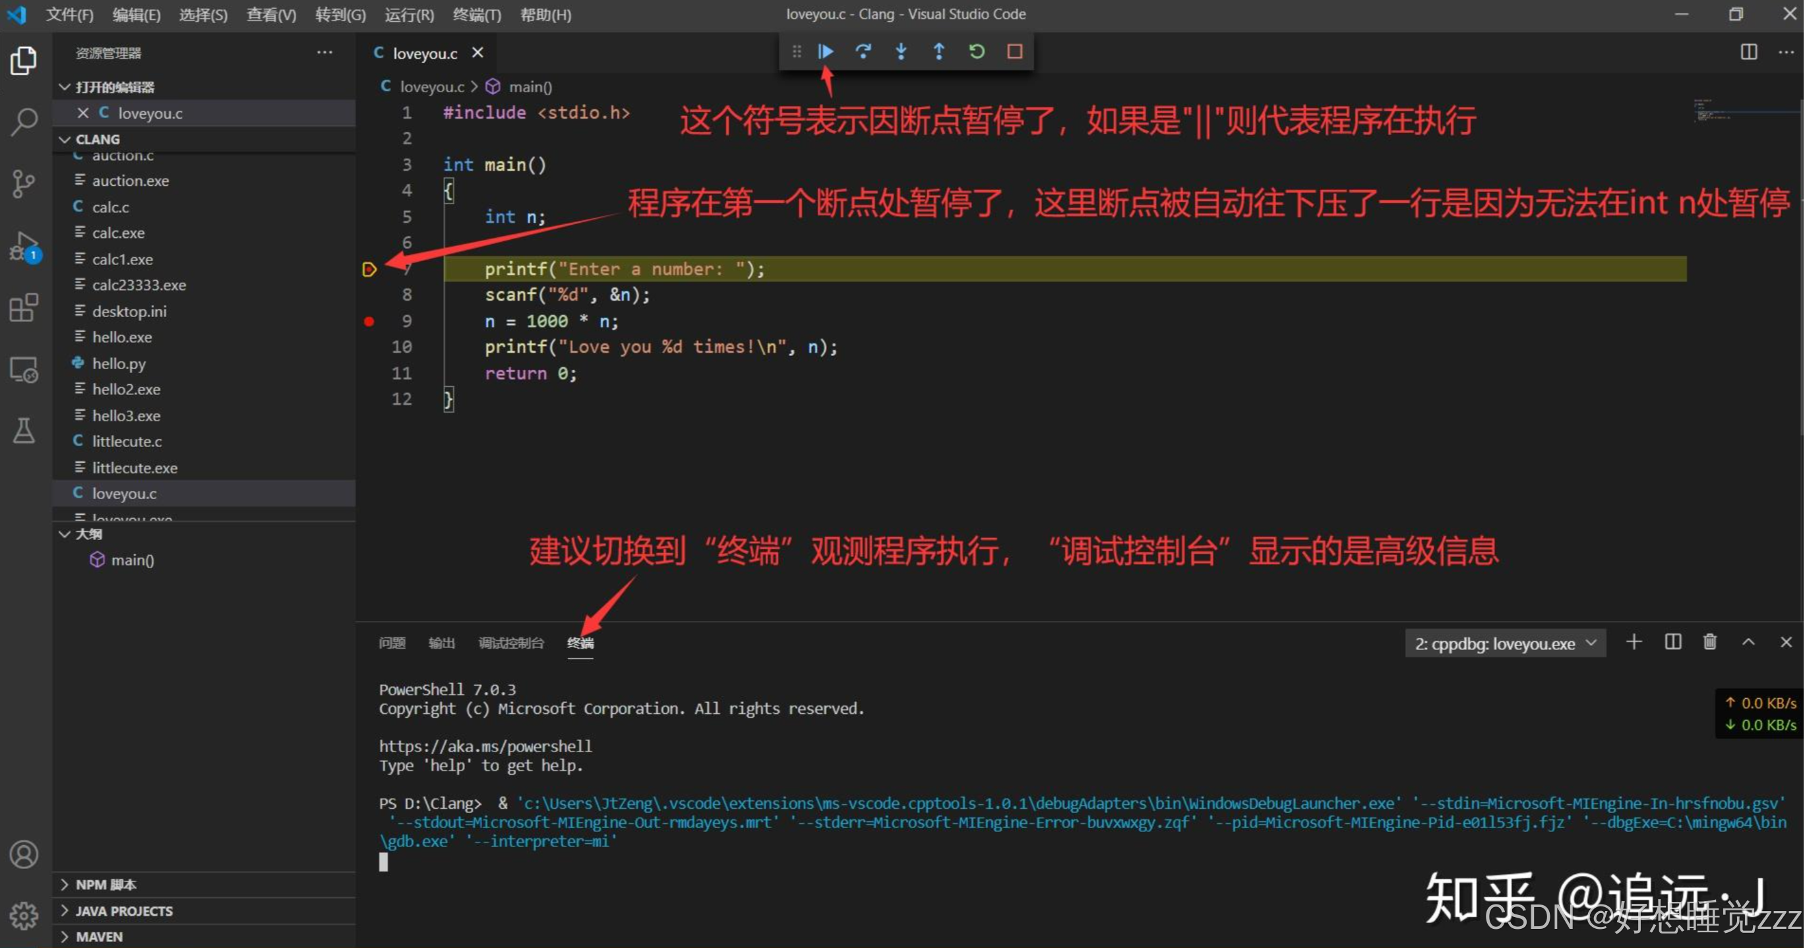This screenshot has width=1805, height=948.
Task: Open the Search view in activity bar
Action: point(24,122)
